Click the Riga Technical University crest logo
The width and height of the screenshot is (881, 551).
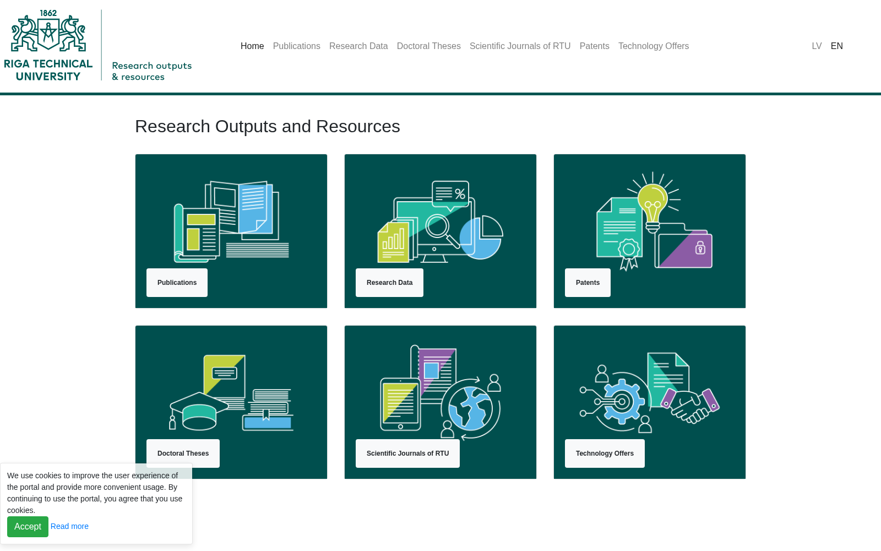click(48, 45)
